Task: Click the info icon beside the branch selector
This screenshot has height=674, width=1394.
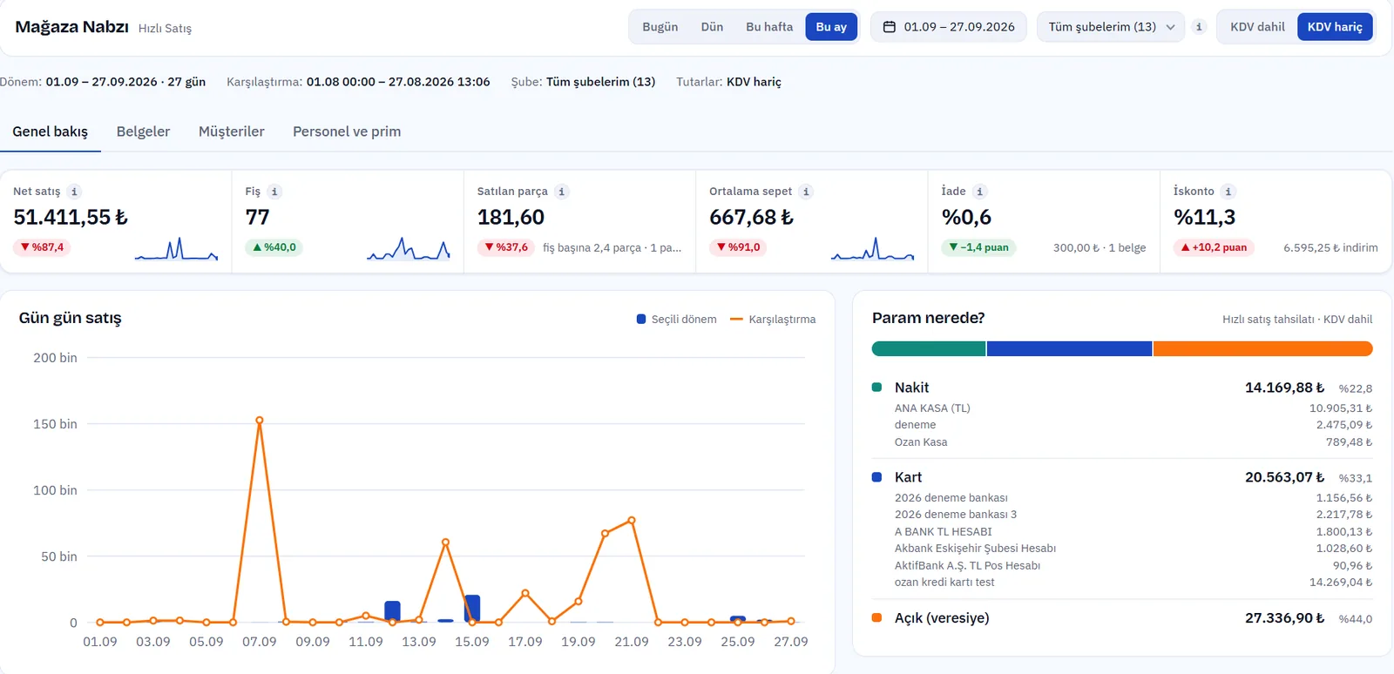Action: coord(1199,27)
